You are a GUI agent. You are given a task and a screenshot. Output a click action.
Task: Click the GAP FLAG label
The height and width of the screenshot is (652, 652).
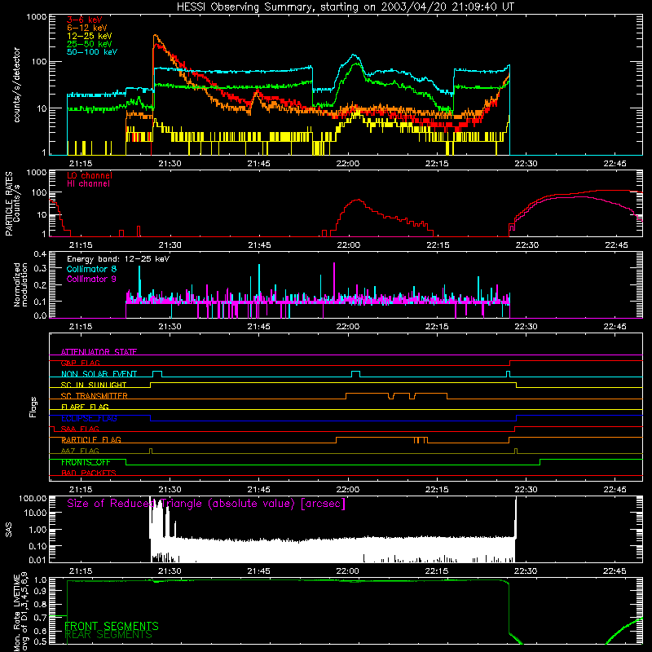80,363
